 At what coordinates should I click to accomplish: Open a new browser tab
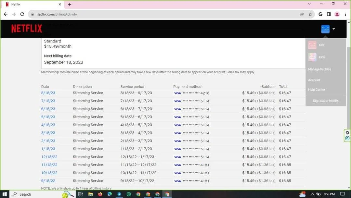[x=70, y=4]
